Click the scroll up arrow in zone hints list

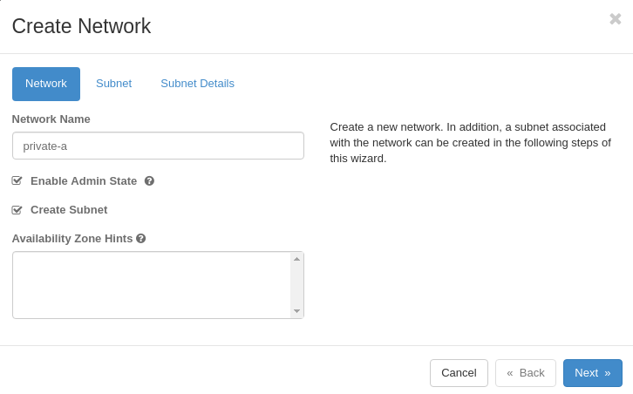296,259
